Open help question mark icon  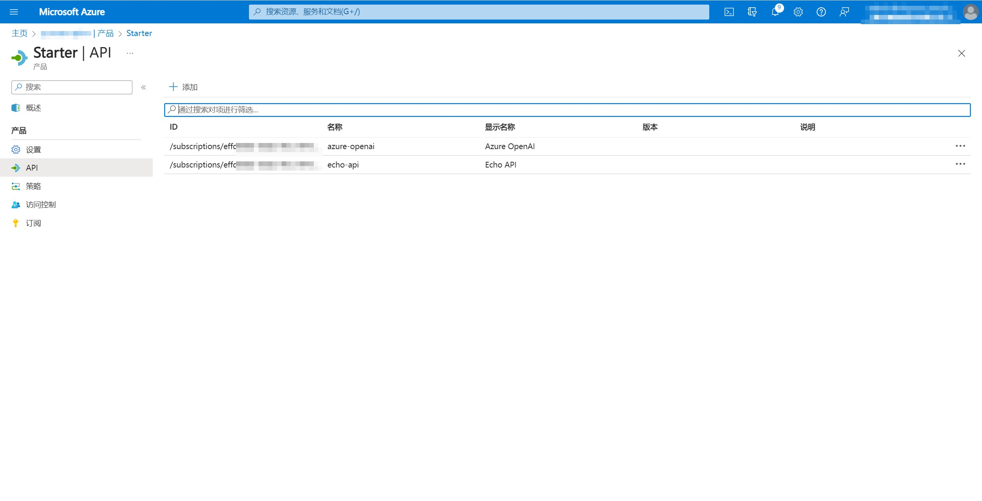821,12
